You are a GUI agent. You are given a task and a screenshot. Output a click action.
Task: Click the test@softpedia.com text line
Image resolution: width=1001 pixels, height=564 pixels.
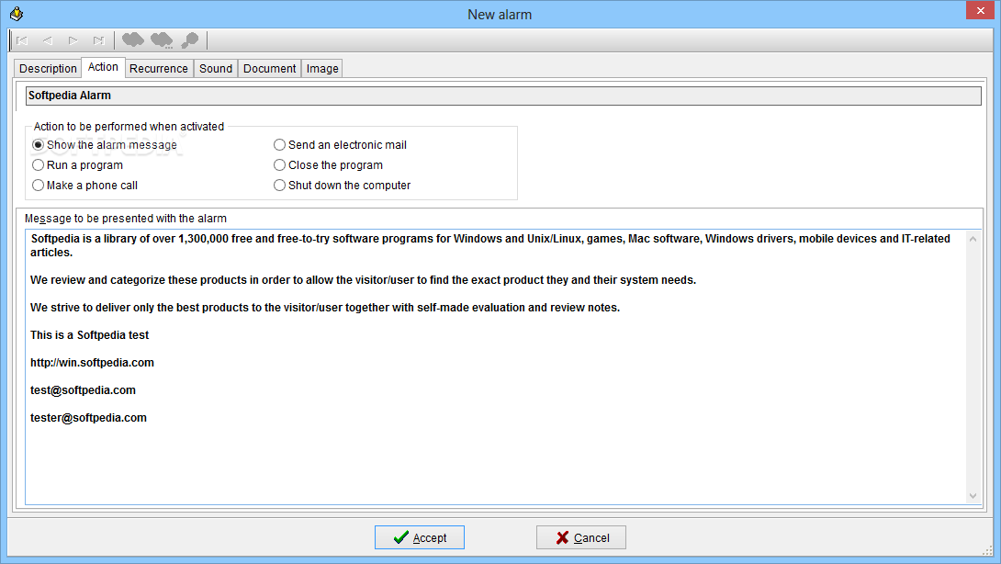(83, 390)
